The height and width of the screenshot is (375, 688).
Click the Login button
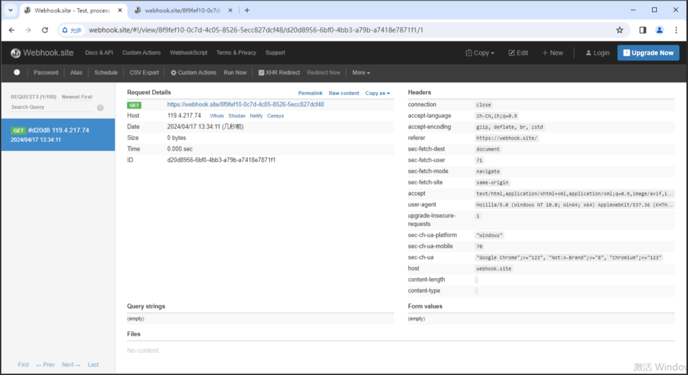(598, 53)
